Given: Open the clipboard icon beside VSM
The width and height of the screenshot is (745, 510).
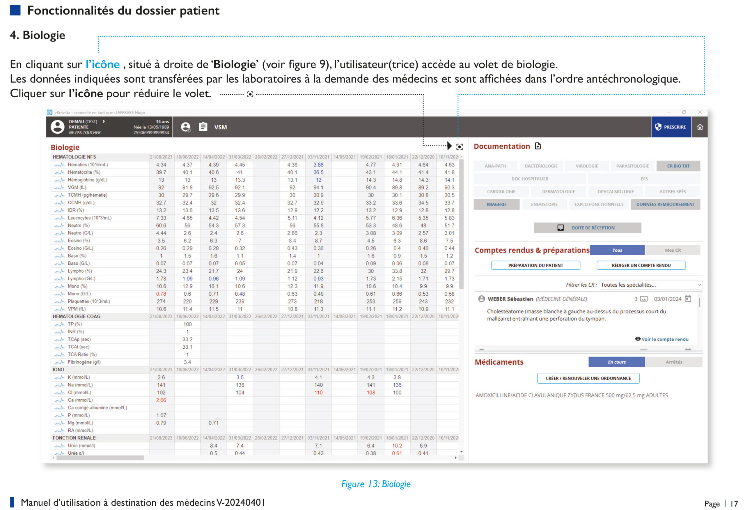Looking at the screenshot, I should [x=203, y=127].
